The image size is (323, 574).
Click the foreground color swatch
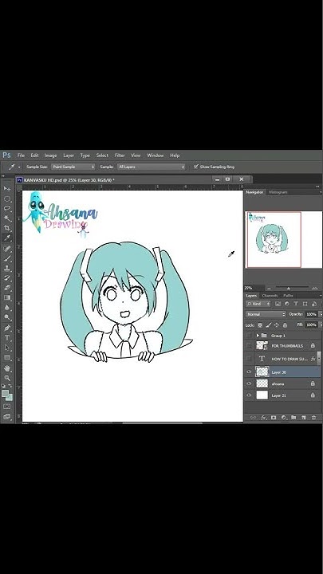click(5, 394)
